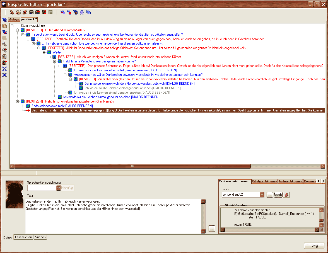Collapse the Stammverzeichnis root node

click(12, 26)
